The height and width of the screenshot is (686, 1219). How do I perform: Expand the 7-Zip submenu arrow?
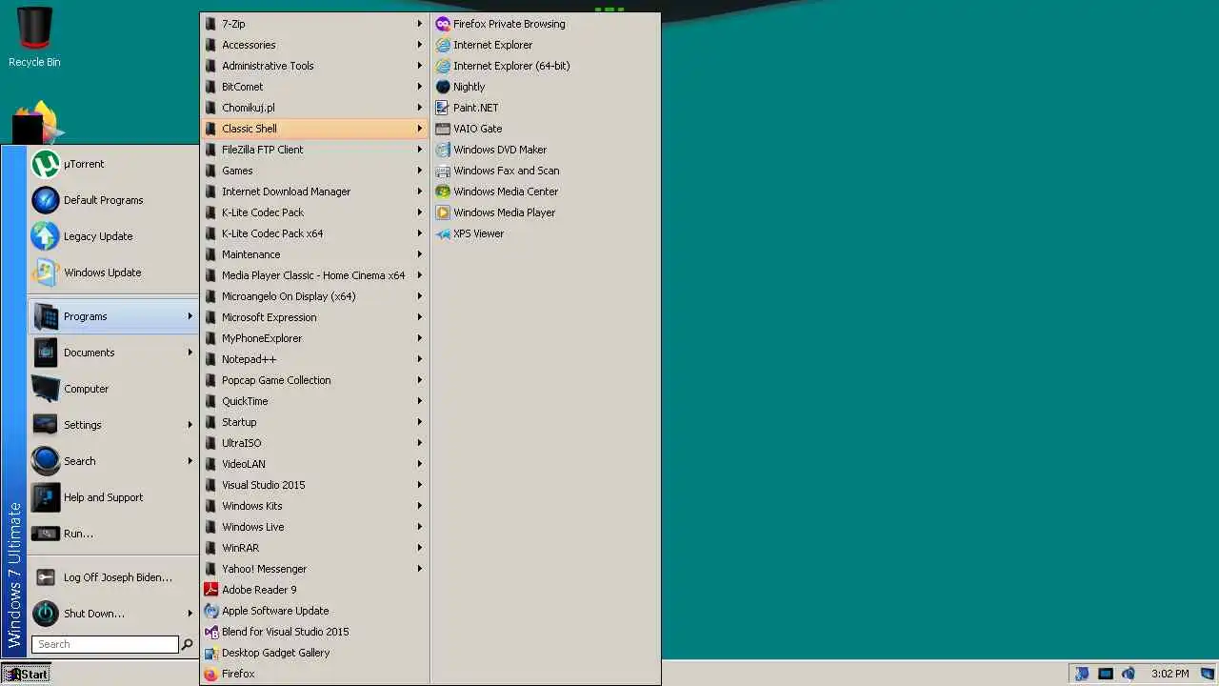[420, 24]
